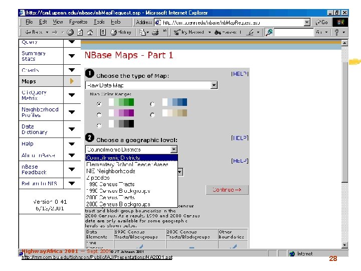Click the Search/Favorites panel icon after Home
The height and width of the screenshot is (271, 361).
(103, 32)
